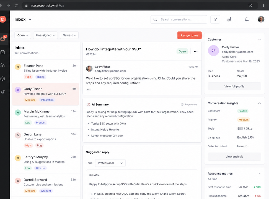
Task: Collapse the Response metrics panel
Action: tap(259, 174)
